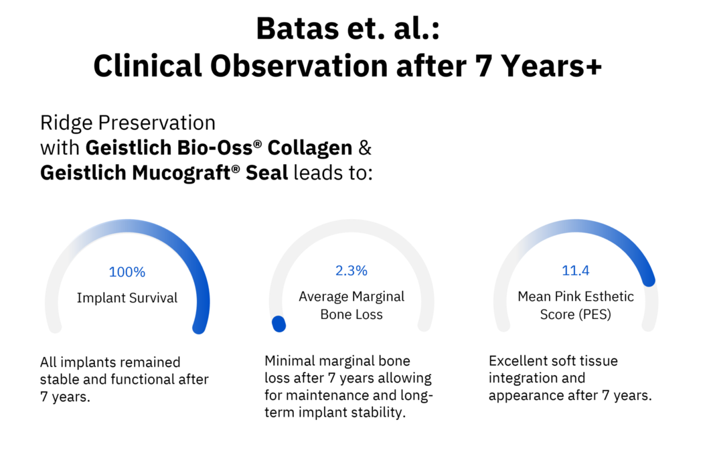
Task: Select the "Implant Survival" label
Action: (127, 298)
